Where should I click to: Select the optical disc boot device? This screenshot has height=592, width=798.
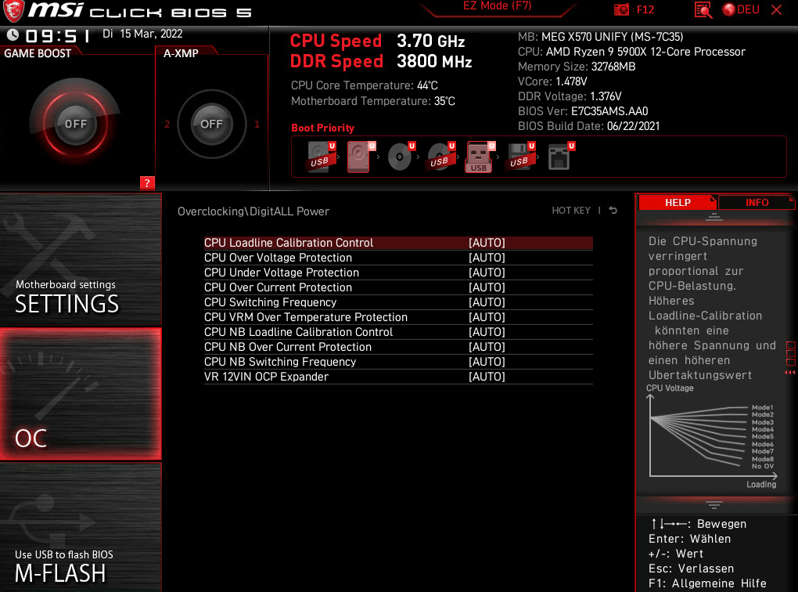(x=401, y=157)
